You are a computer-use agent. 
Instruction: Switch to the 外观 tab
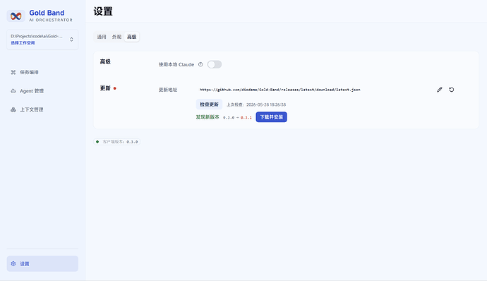click(x=116, y=37)
